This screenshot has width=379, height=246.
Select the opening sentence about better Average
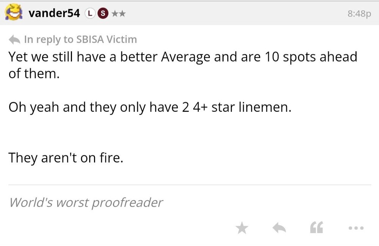182,57
